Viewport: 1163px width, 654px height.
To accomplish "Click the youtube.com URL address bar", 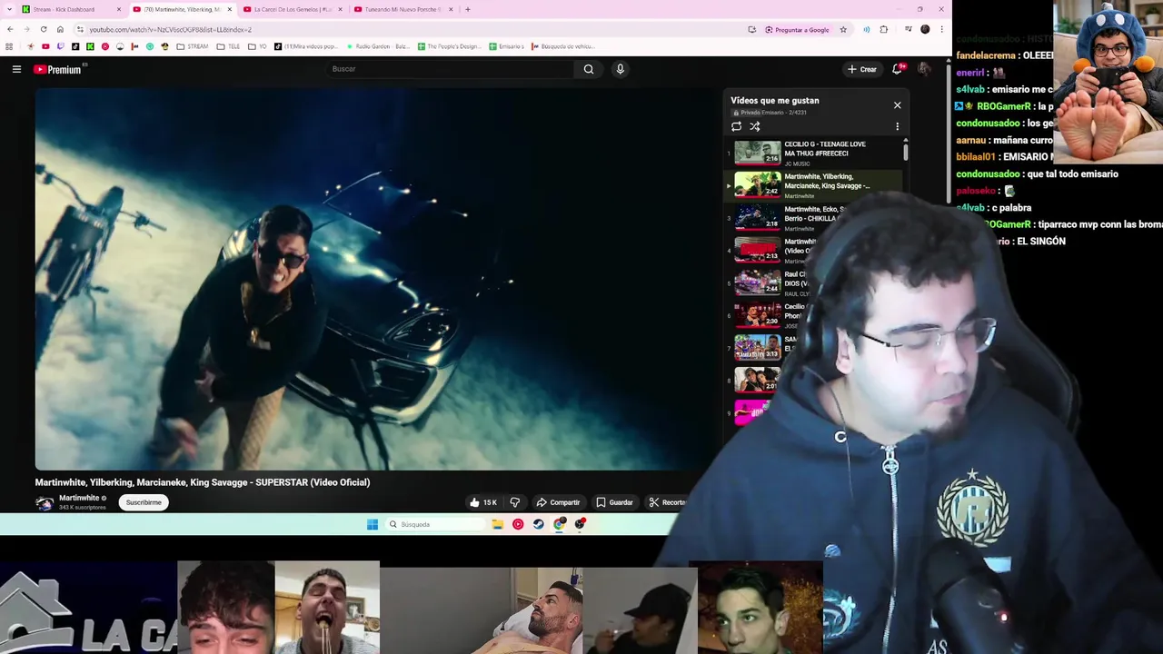I will pyautogui.click(x=409, y=29).
